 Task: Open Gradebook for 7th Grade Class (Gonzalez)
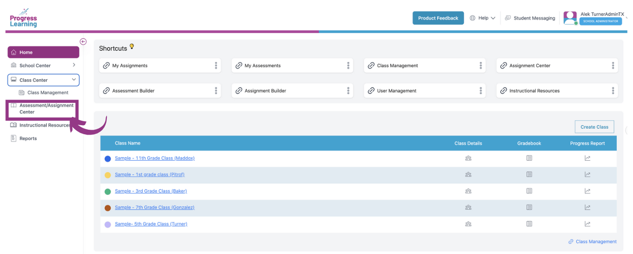(x=529, y=207)
